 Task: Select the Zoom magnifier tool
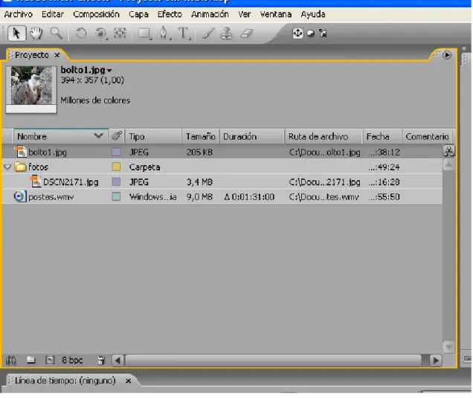56,33
